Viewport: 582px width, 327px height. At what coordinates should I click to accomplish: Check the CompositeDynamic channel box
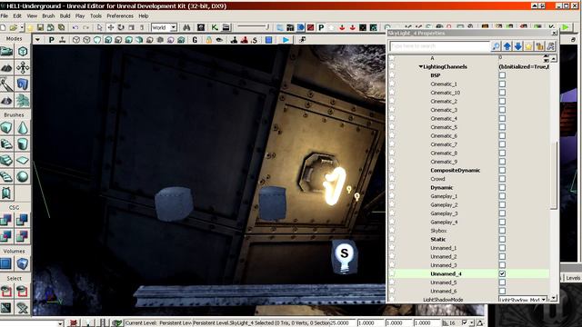502,170
